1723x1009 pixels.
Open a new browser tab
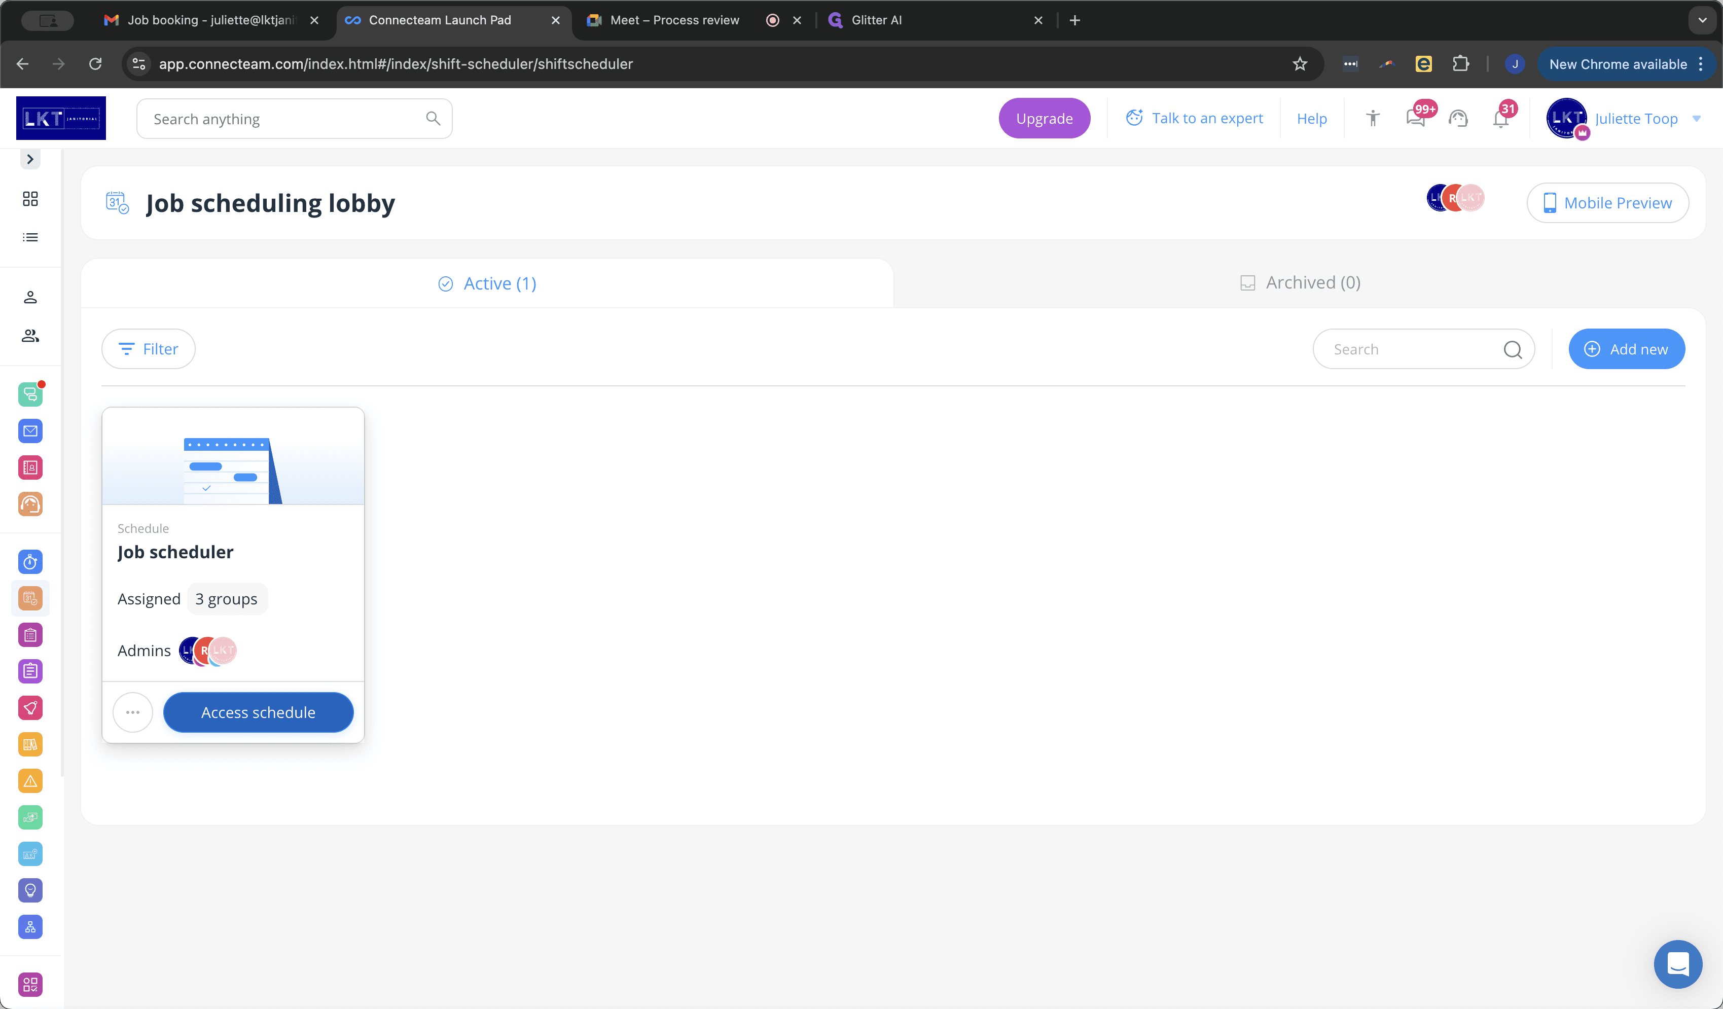(x=1075, y=20)
